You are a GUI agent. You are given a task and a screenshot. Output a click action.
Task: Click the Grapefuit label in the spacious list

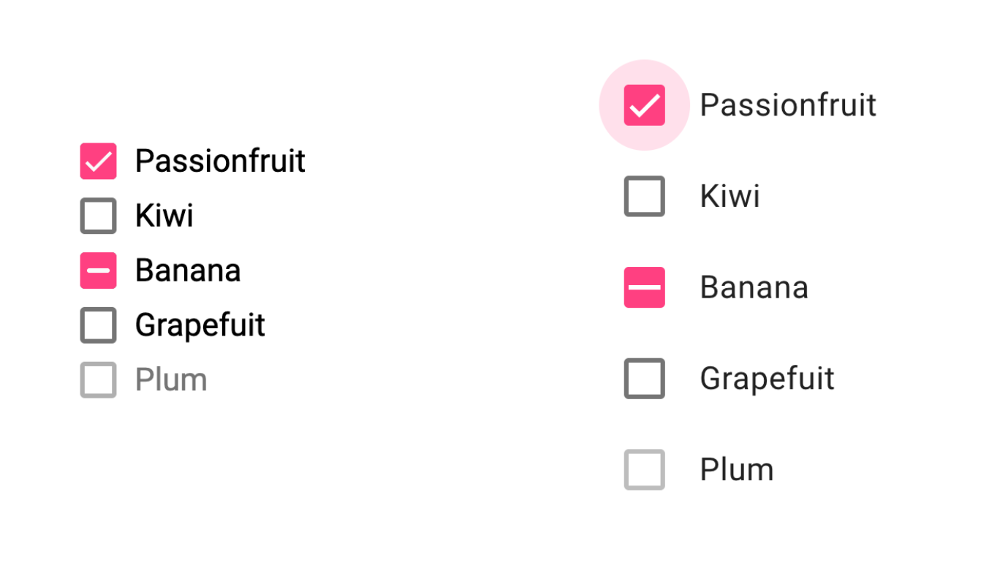pyautogui.click(x=767, y=379)
